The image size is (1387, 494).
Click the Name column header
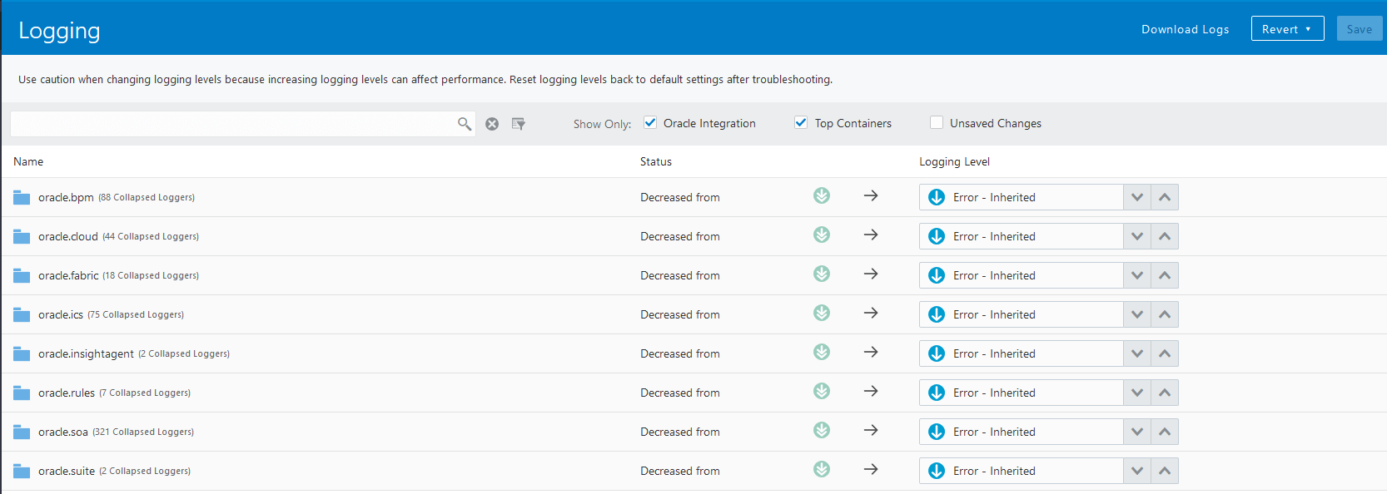(x=28, y=161)
